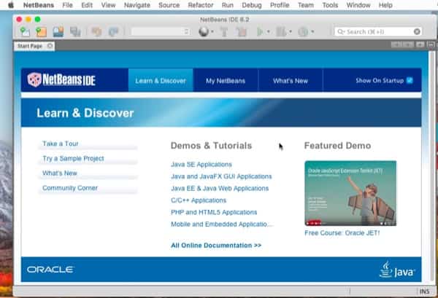Switch to the My NetBeans tab
The image size is (438, 298).
coord(226,81)
